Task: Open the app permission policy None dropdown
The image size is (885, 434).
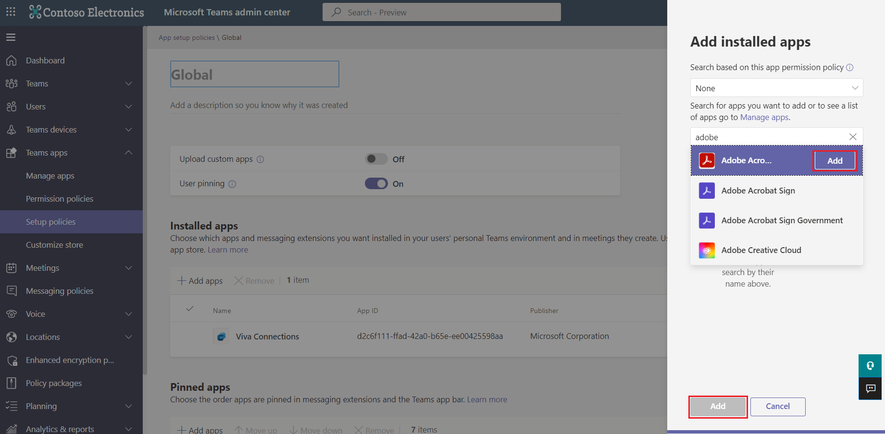Action: [x=776, y=88]
